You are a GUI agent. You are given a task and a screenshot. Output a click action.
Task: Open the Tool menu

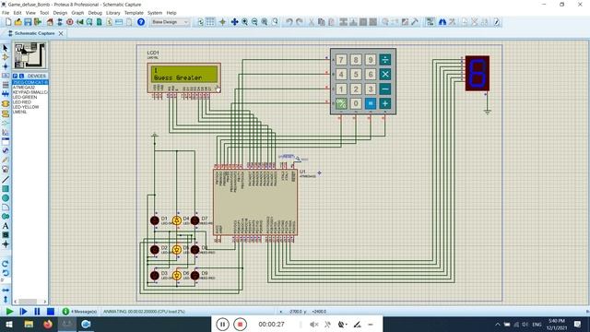[x=44, y=13]
